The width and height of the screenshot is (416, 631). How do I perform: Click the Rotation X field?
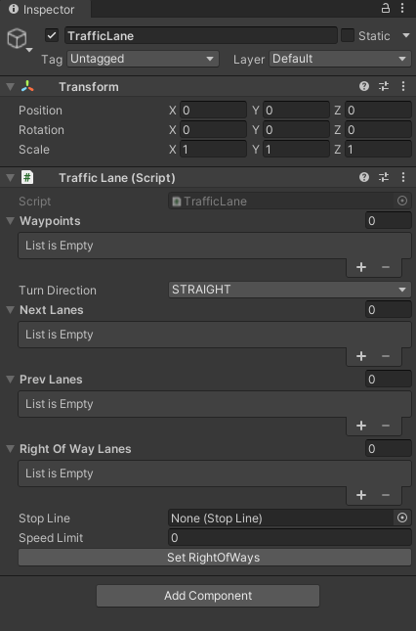coord(213,129)
